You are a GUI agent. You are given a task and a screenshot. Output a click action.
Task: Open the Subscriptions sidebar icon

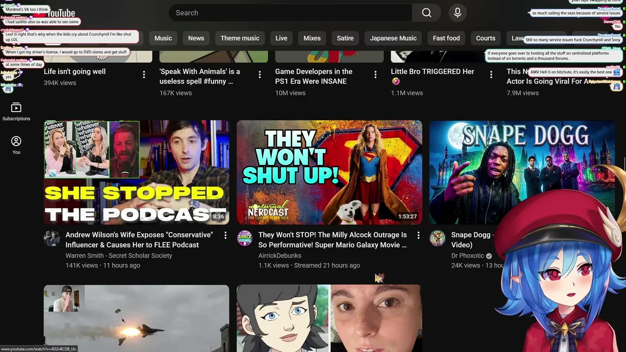[16, 112]
